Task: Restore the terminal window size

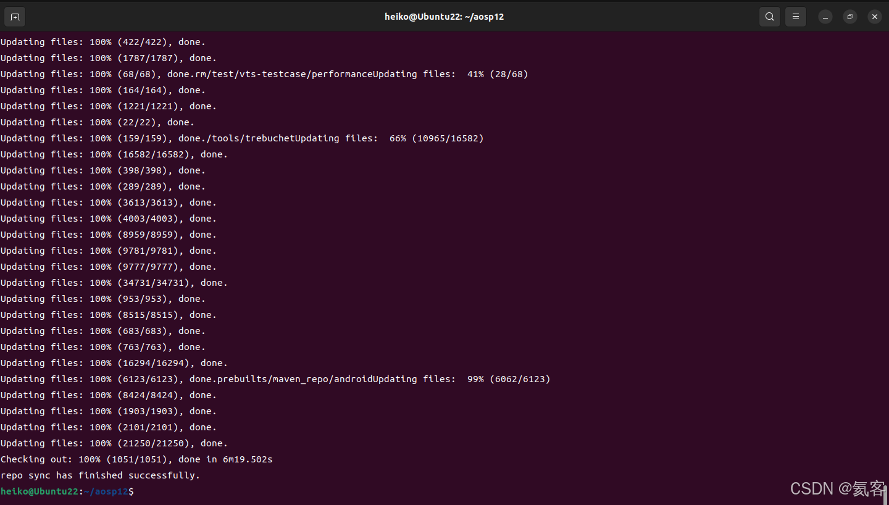Action: [x=850, y=17]
